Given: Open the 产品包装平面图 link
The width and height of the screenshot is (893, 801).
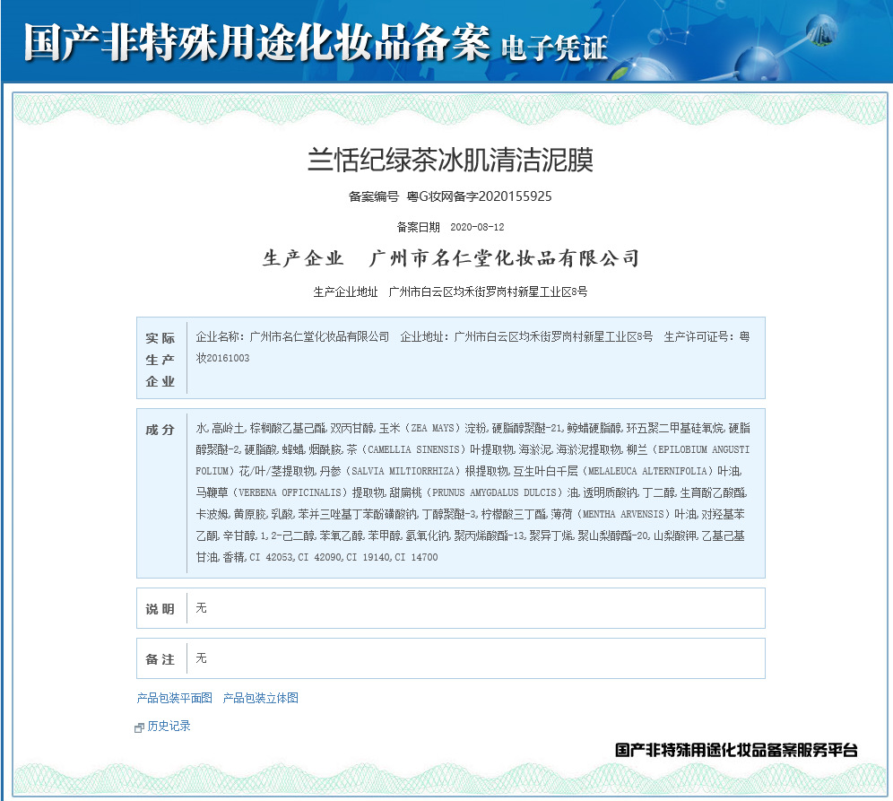Looking at the screenshot, I should 174,698.
